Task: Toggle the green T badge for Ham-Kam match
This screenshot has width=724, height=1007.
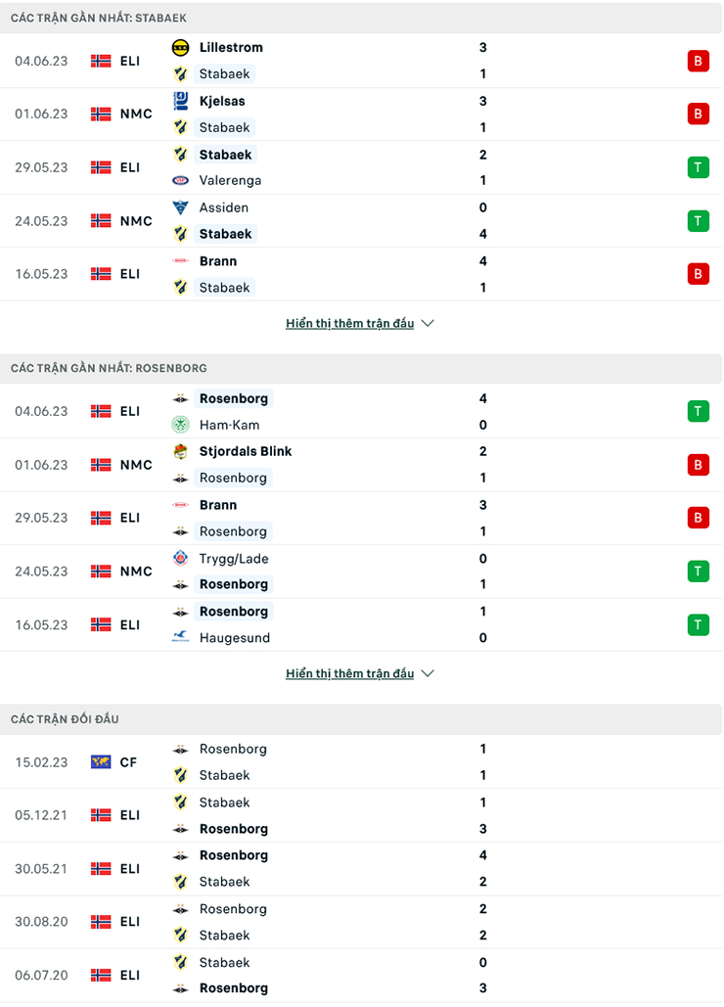Action: point(699,411)
